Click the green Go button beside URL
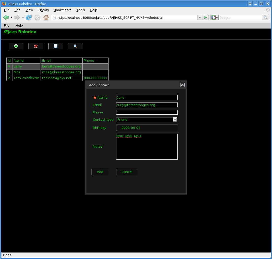This screenshot has width=272, height=259. click(x=206, y=18)
